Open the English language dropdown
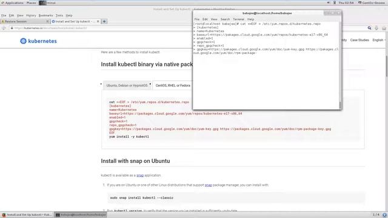 click(x=379, y=40)
